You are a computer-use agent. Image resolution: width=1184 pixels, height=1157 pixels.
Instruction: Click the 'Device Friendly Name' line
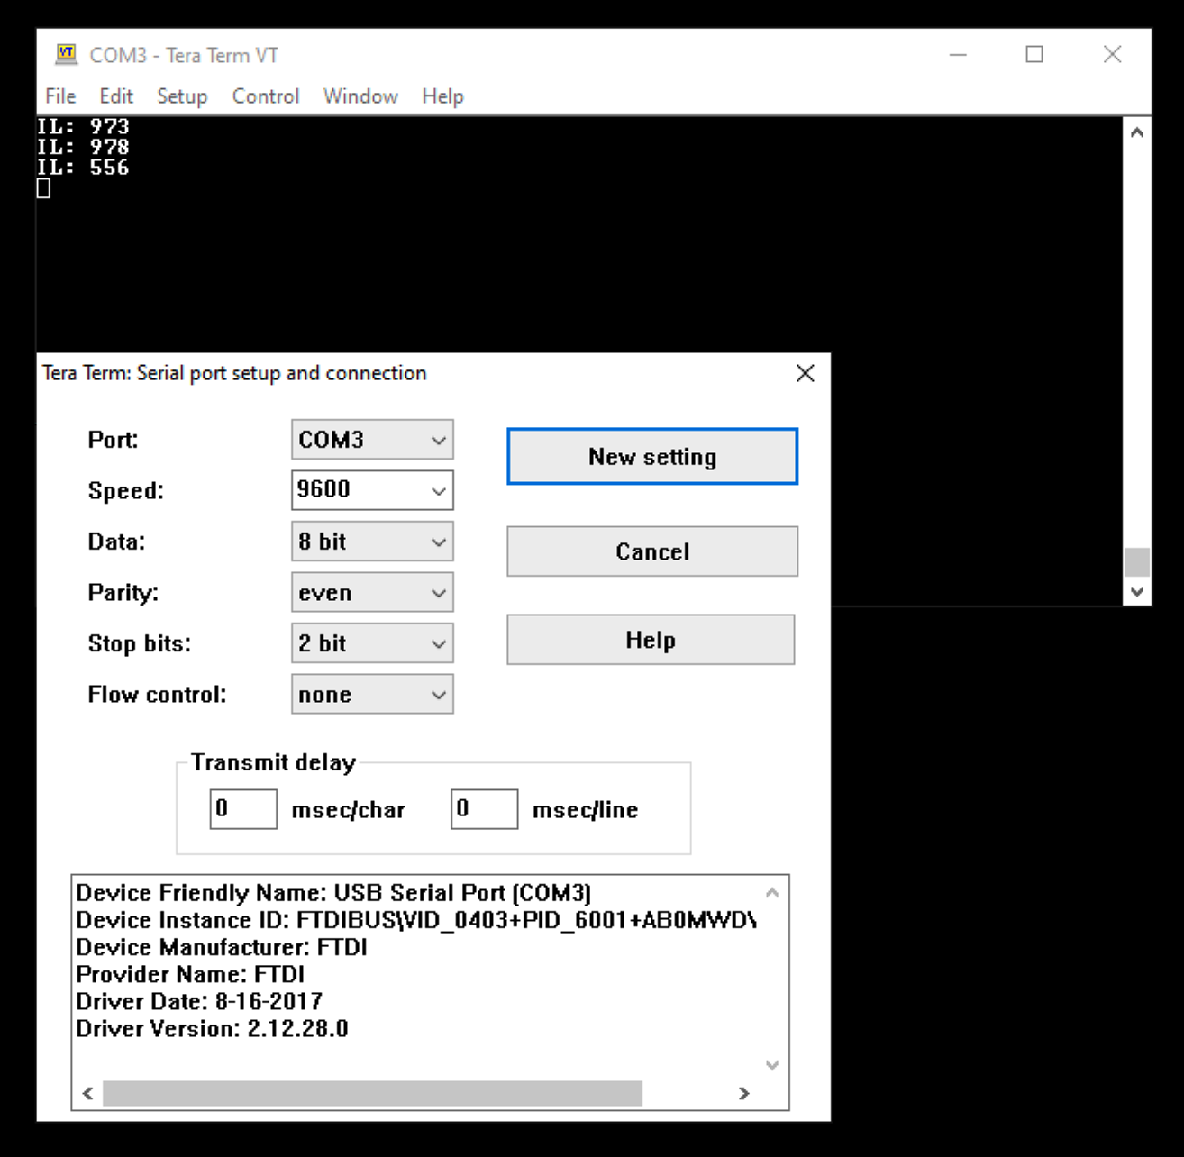[x=333, y=893]
